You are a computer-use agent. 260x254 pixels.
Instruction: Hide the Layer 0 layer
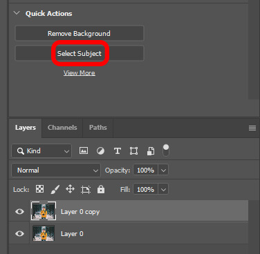click(19, 233)
